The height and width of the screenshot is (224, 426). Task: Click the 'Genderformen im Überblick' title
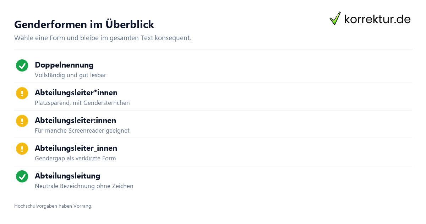point(84,25)
